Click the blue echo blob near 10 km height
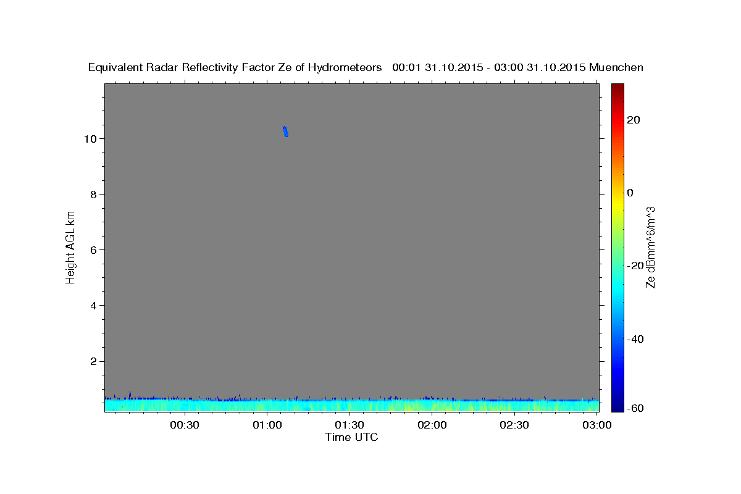The image size is (741, 494). point(285,132)
